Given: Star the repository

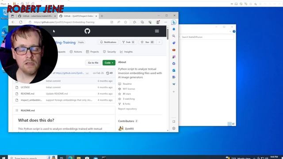Looking at the screenshot, I should (147, 42).
